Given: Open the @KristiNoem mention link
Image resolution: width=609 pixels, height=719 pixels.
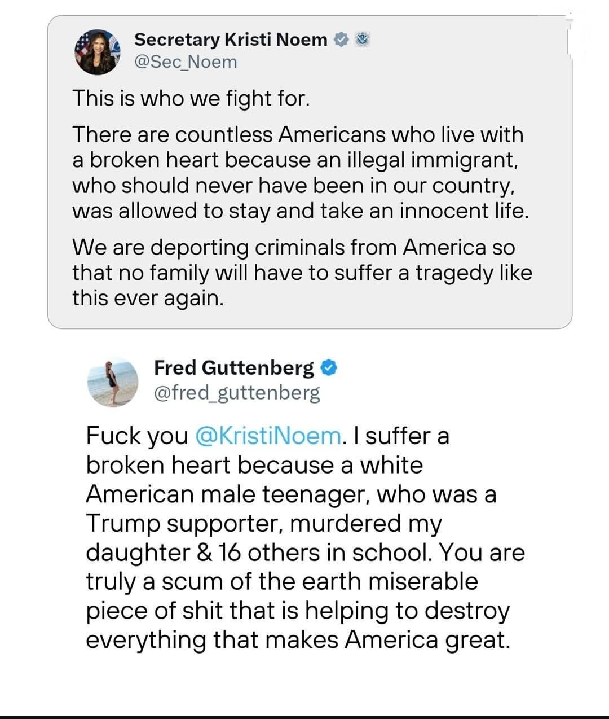Looking at the screenshot, I should click(268, 436).
